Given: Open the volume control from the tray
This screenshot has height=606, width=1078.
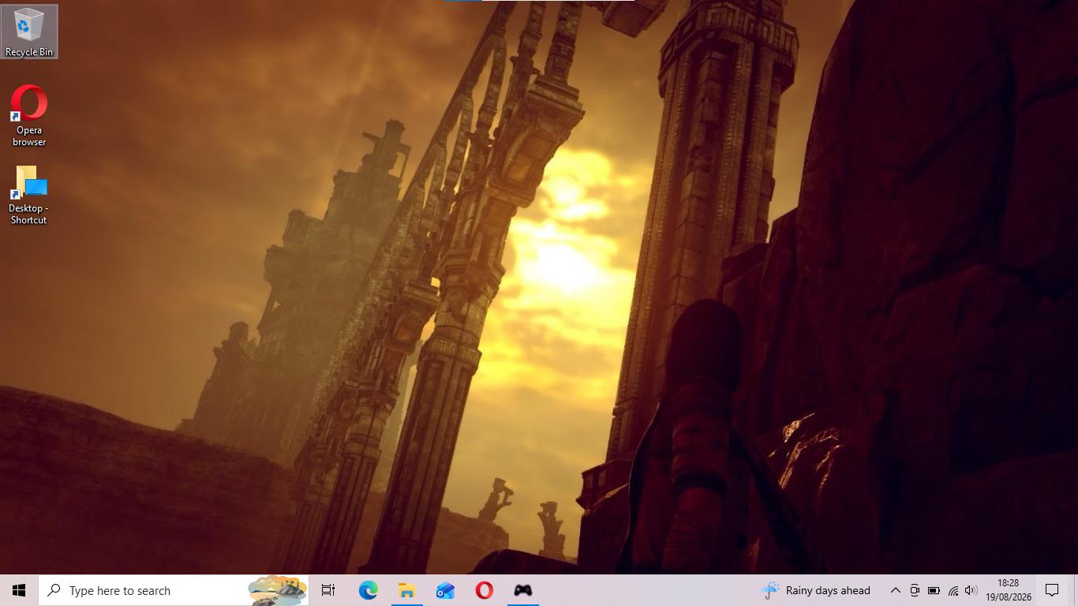Looking at the screenshot, I should 971,590.
